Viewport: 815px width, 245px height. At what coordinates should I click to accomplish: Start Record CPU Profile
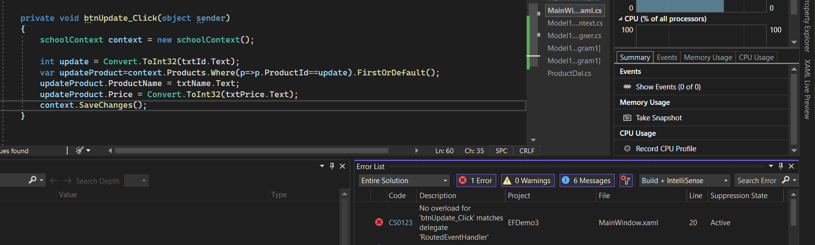click(x=627, y=149)
